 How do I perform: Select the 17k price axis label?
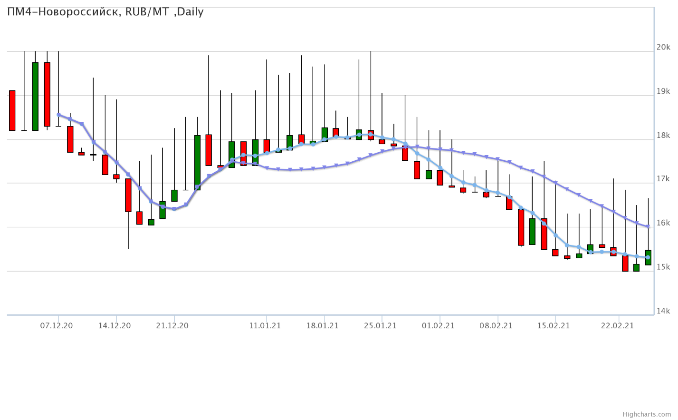tap(663, 179)
